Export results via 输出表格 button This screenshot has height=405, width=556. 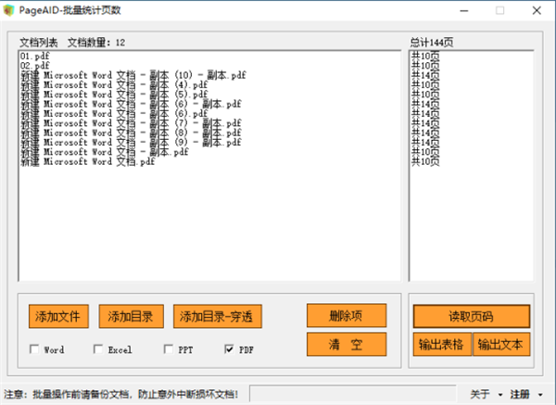tap(442, 344)
